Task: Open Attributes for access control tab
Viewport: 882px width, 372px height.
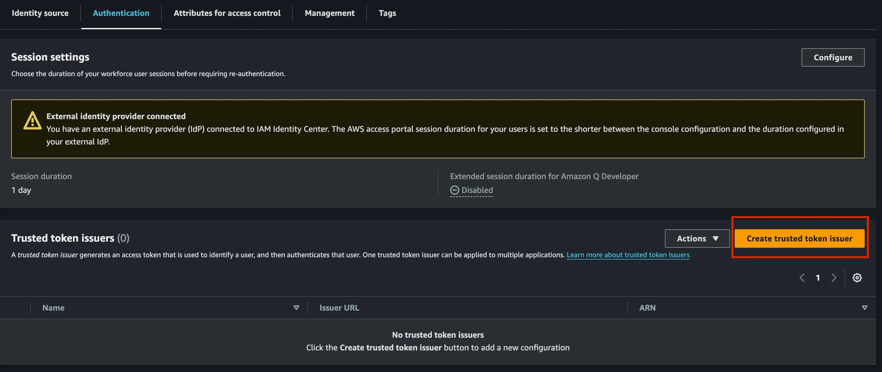Action: [x=227, y=13]
